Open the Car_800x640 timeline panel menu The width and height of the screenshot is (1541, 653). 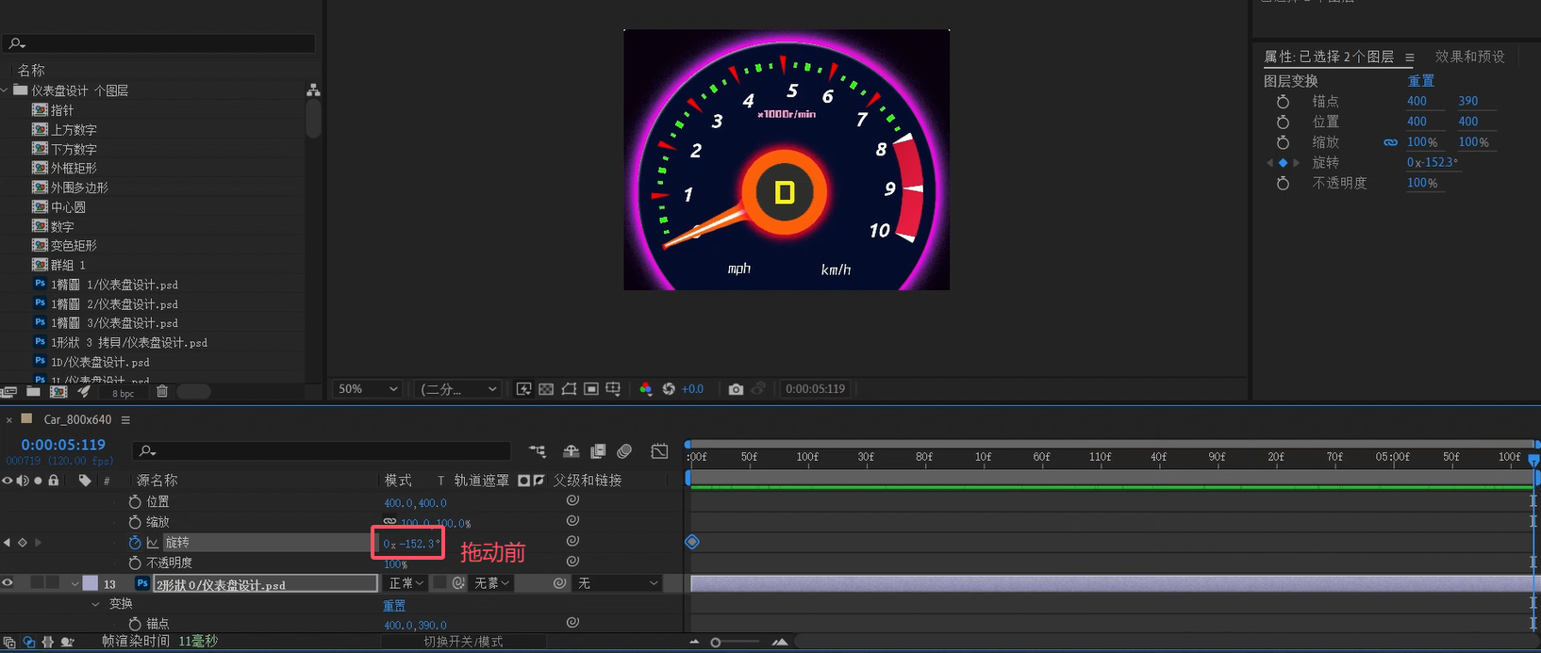pyautogui.click(x=125, y=420)
